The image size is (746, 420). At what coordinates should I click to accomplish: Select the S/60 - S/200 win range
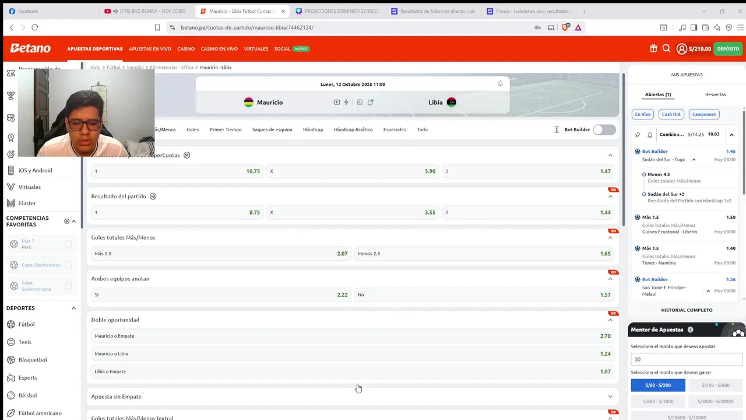(x=658, y=385)
